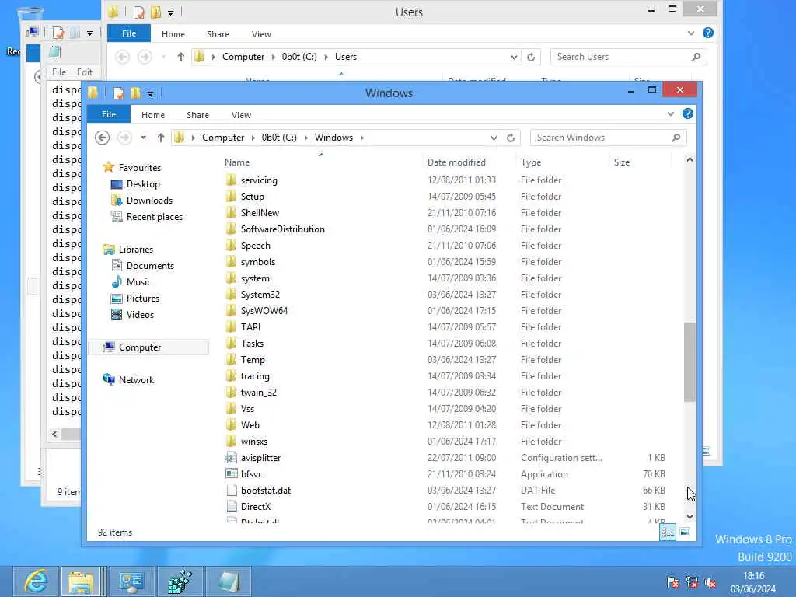
Task: Expand the ribbon in Windows window
Action: coord(671,113)
